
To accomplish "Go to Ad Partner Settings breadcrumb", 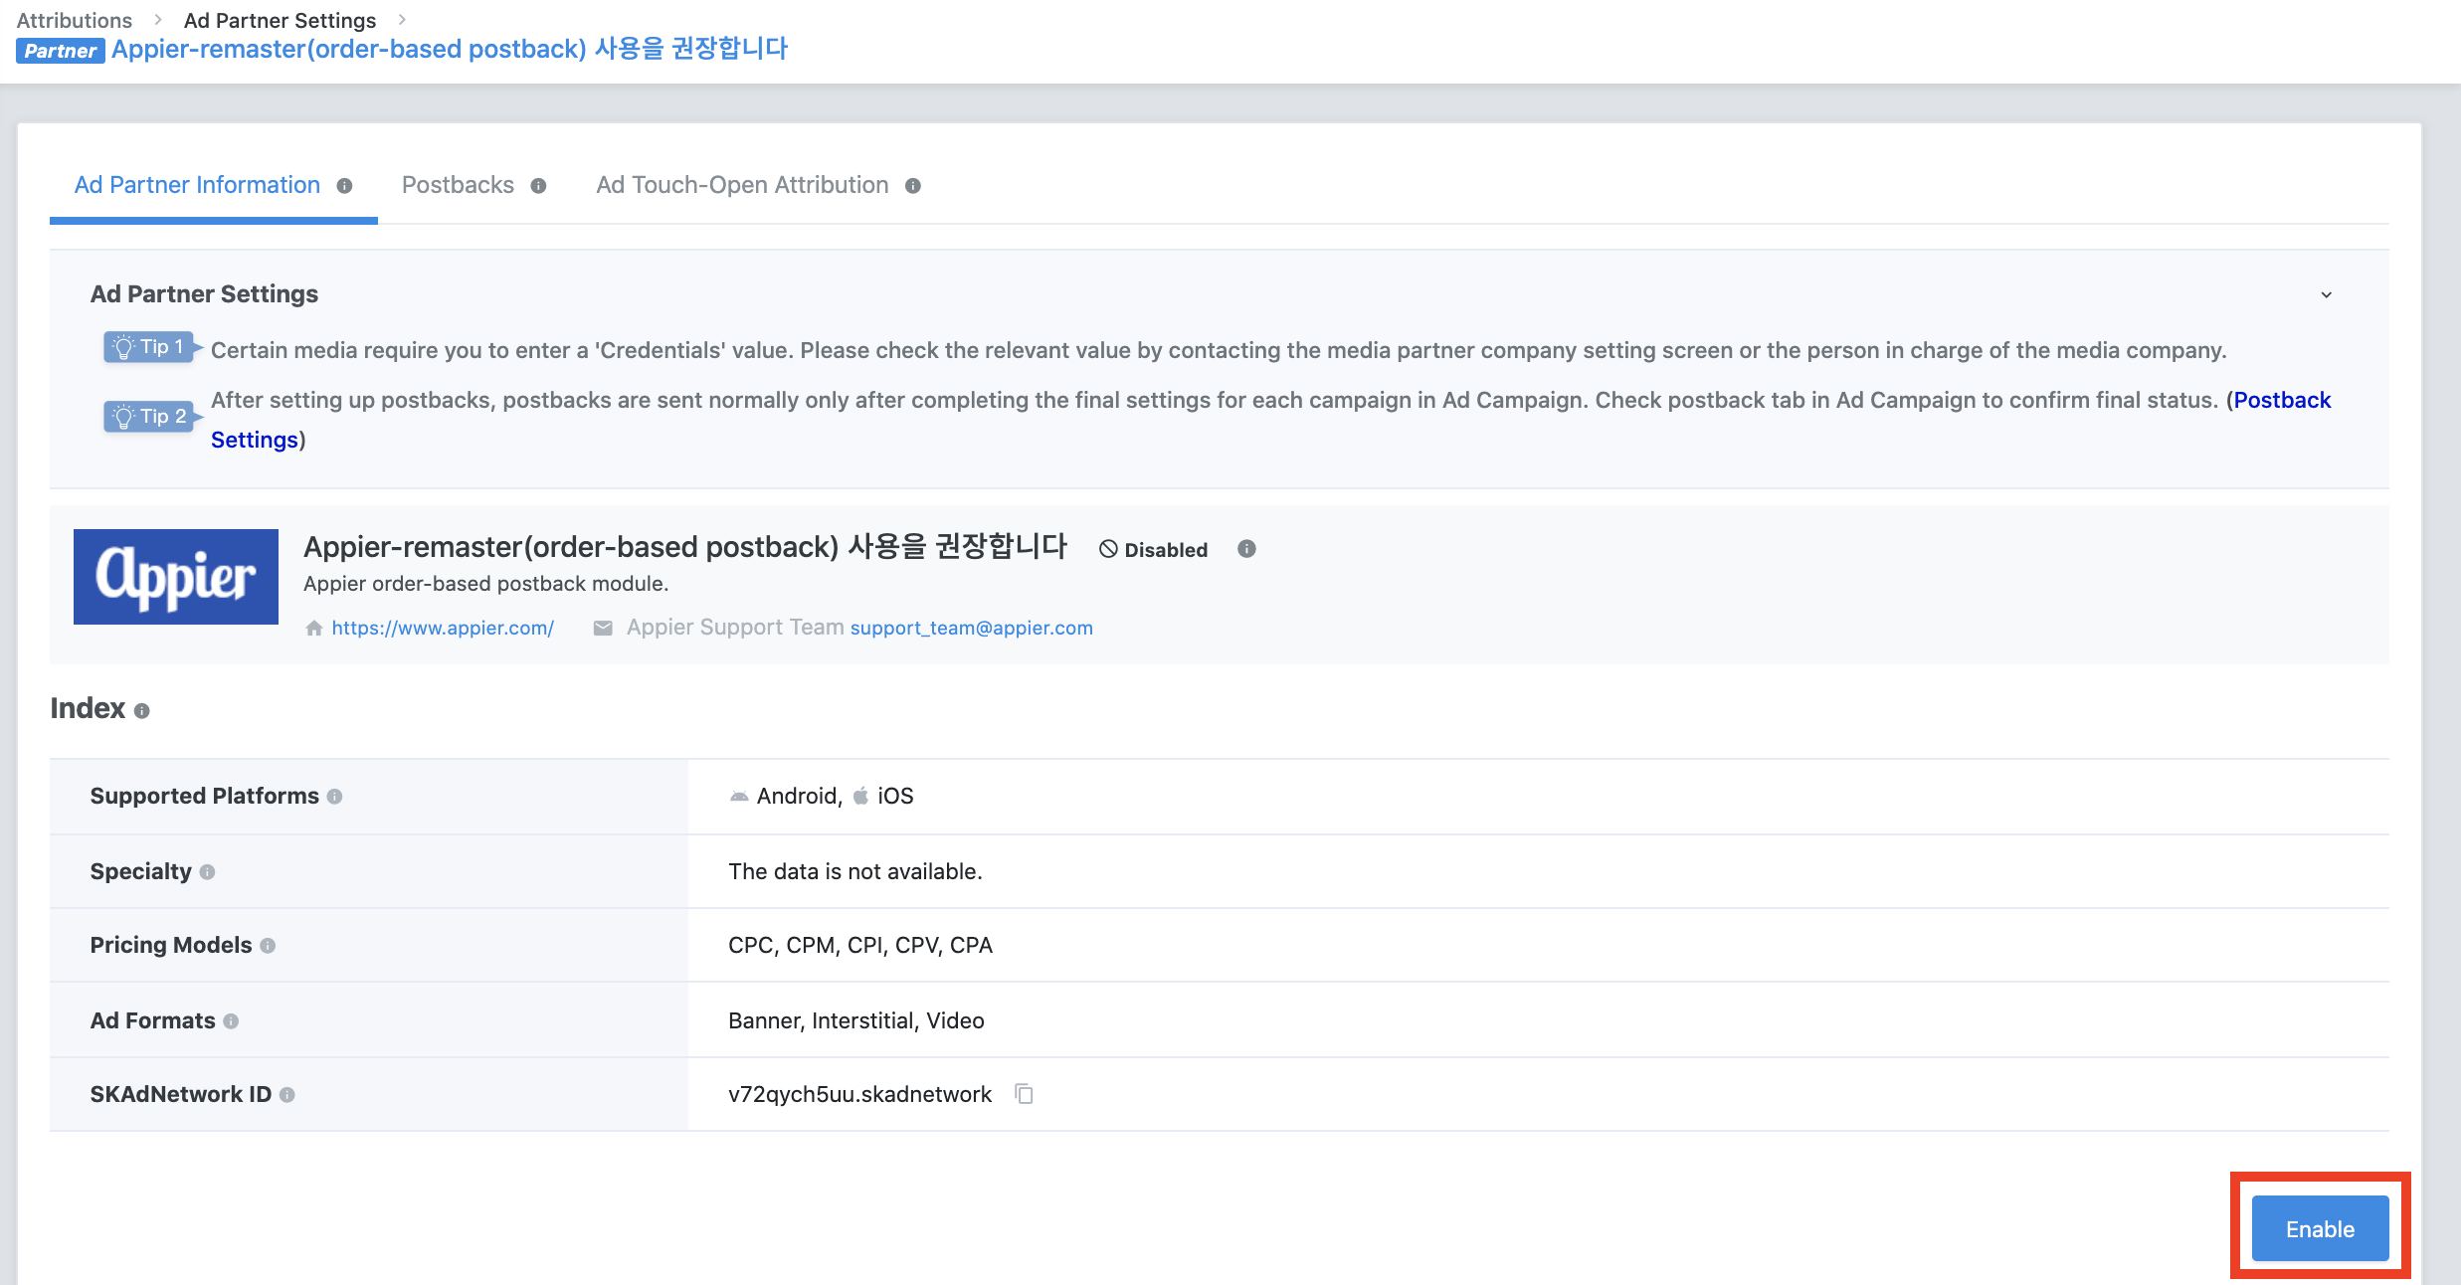I will (280, 20).
